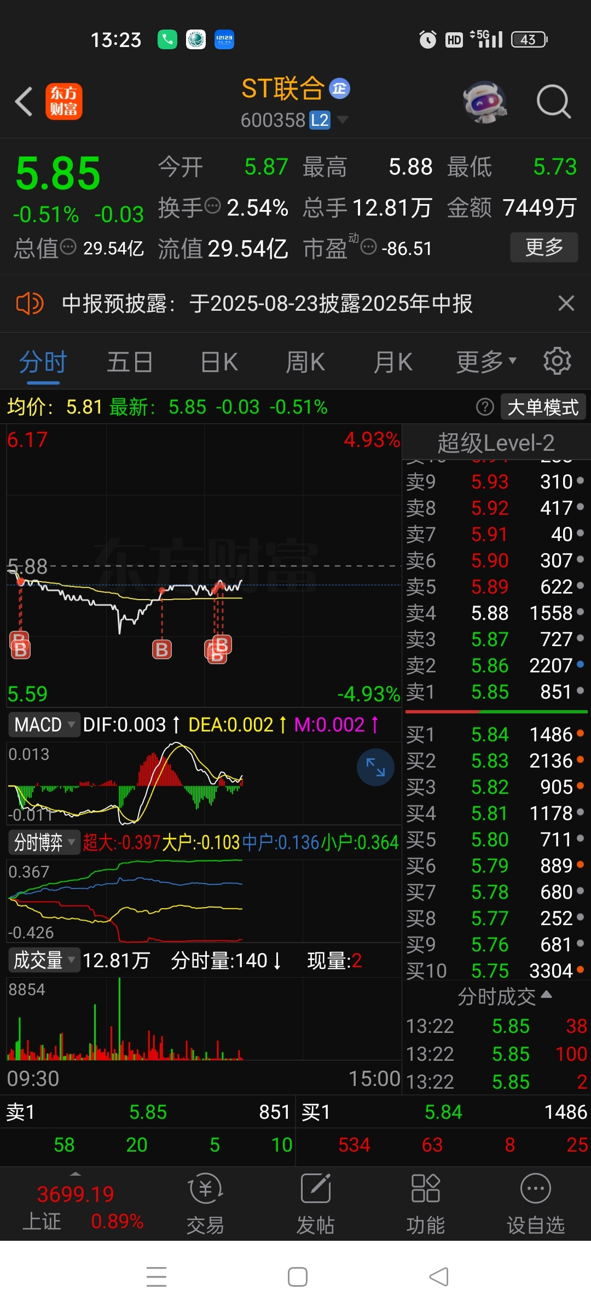
Task: Tap the back arrow icon
Action: 24,102
